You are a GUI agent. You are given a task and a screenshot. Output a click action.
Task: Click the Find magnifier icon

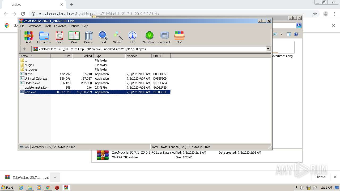[x=103, y=37]
